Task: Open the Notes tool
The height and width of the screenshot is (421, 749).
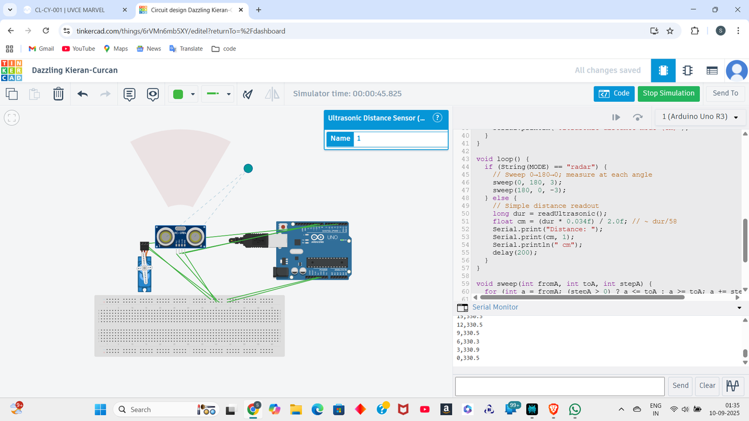Action: pyautogui.click(x=129, y=94)
